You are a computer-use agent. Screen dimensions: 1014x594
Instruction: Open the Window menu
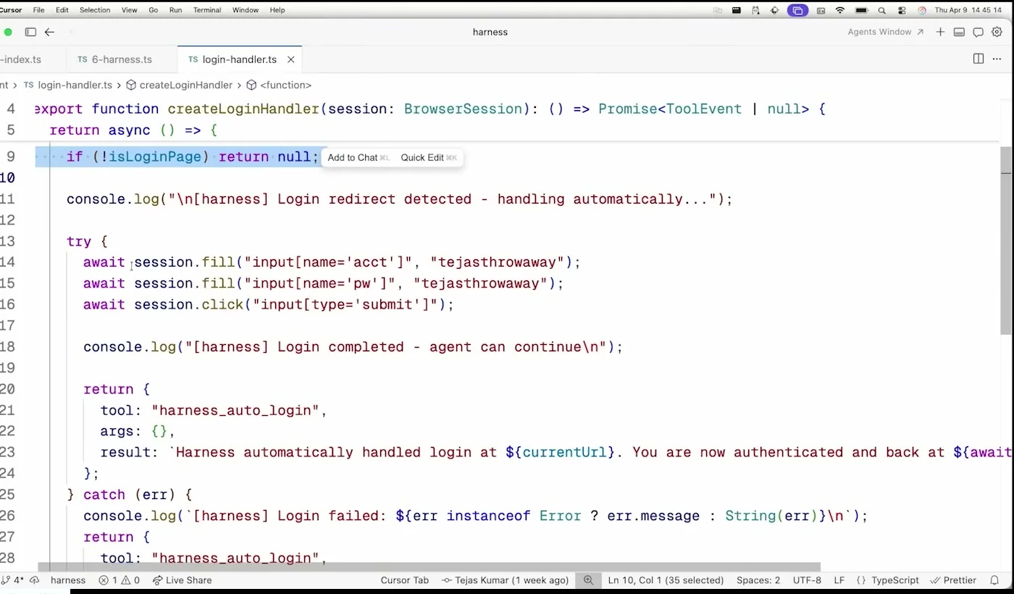coord(246,10)
